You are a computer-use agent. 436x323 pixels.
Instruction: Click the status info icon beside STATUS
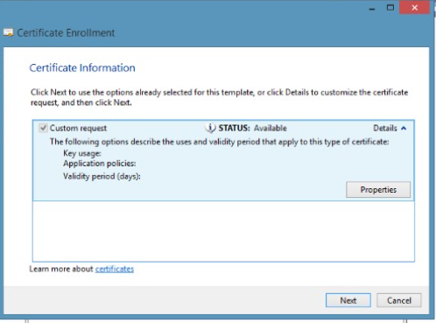[210, 128]
